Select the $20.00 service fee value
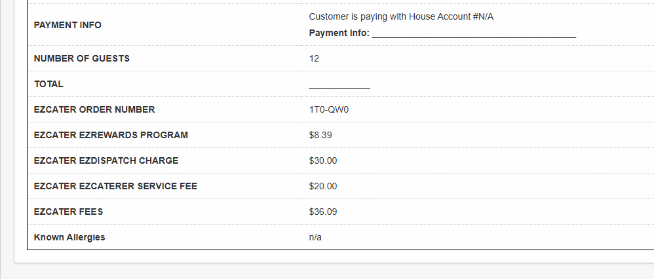The width and height of the screenshot is (654, 279). pos(323,186)
